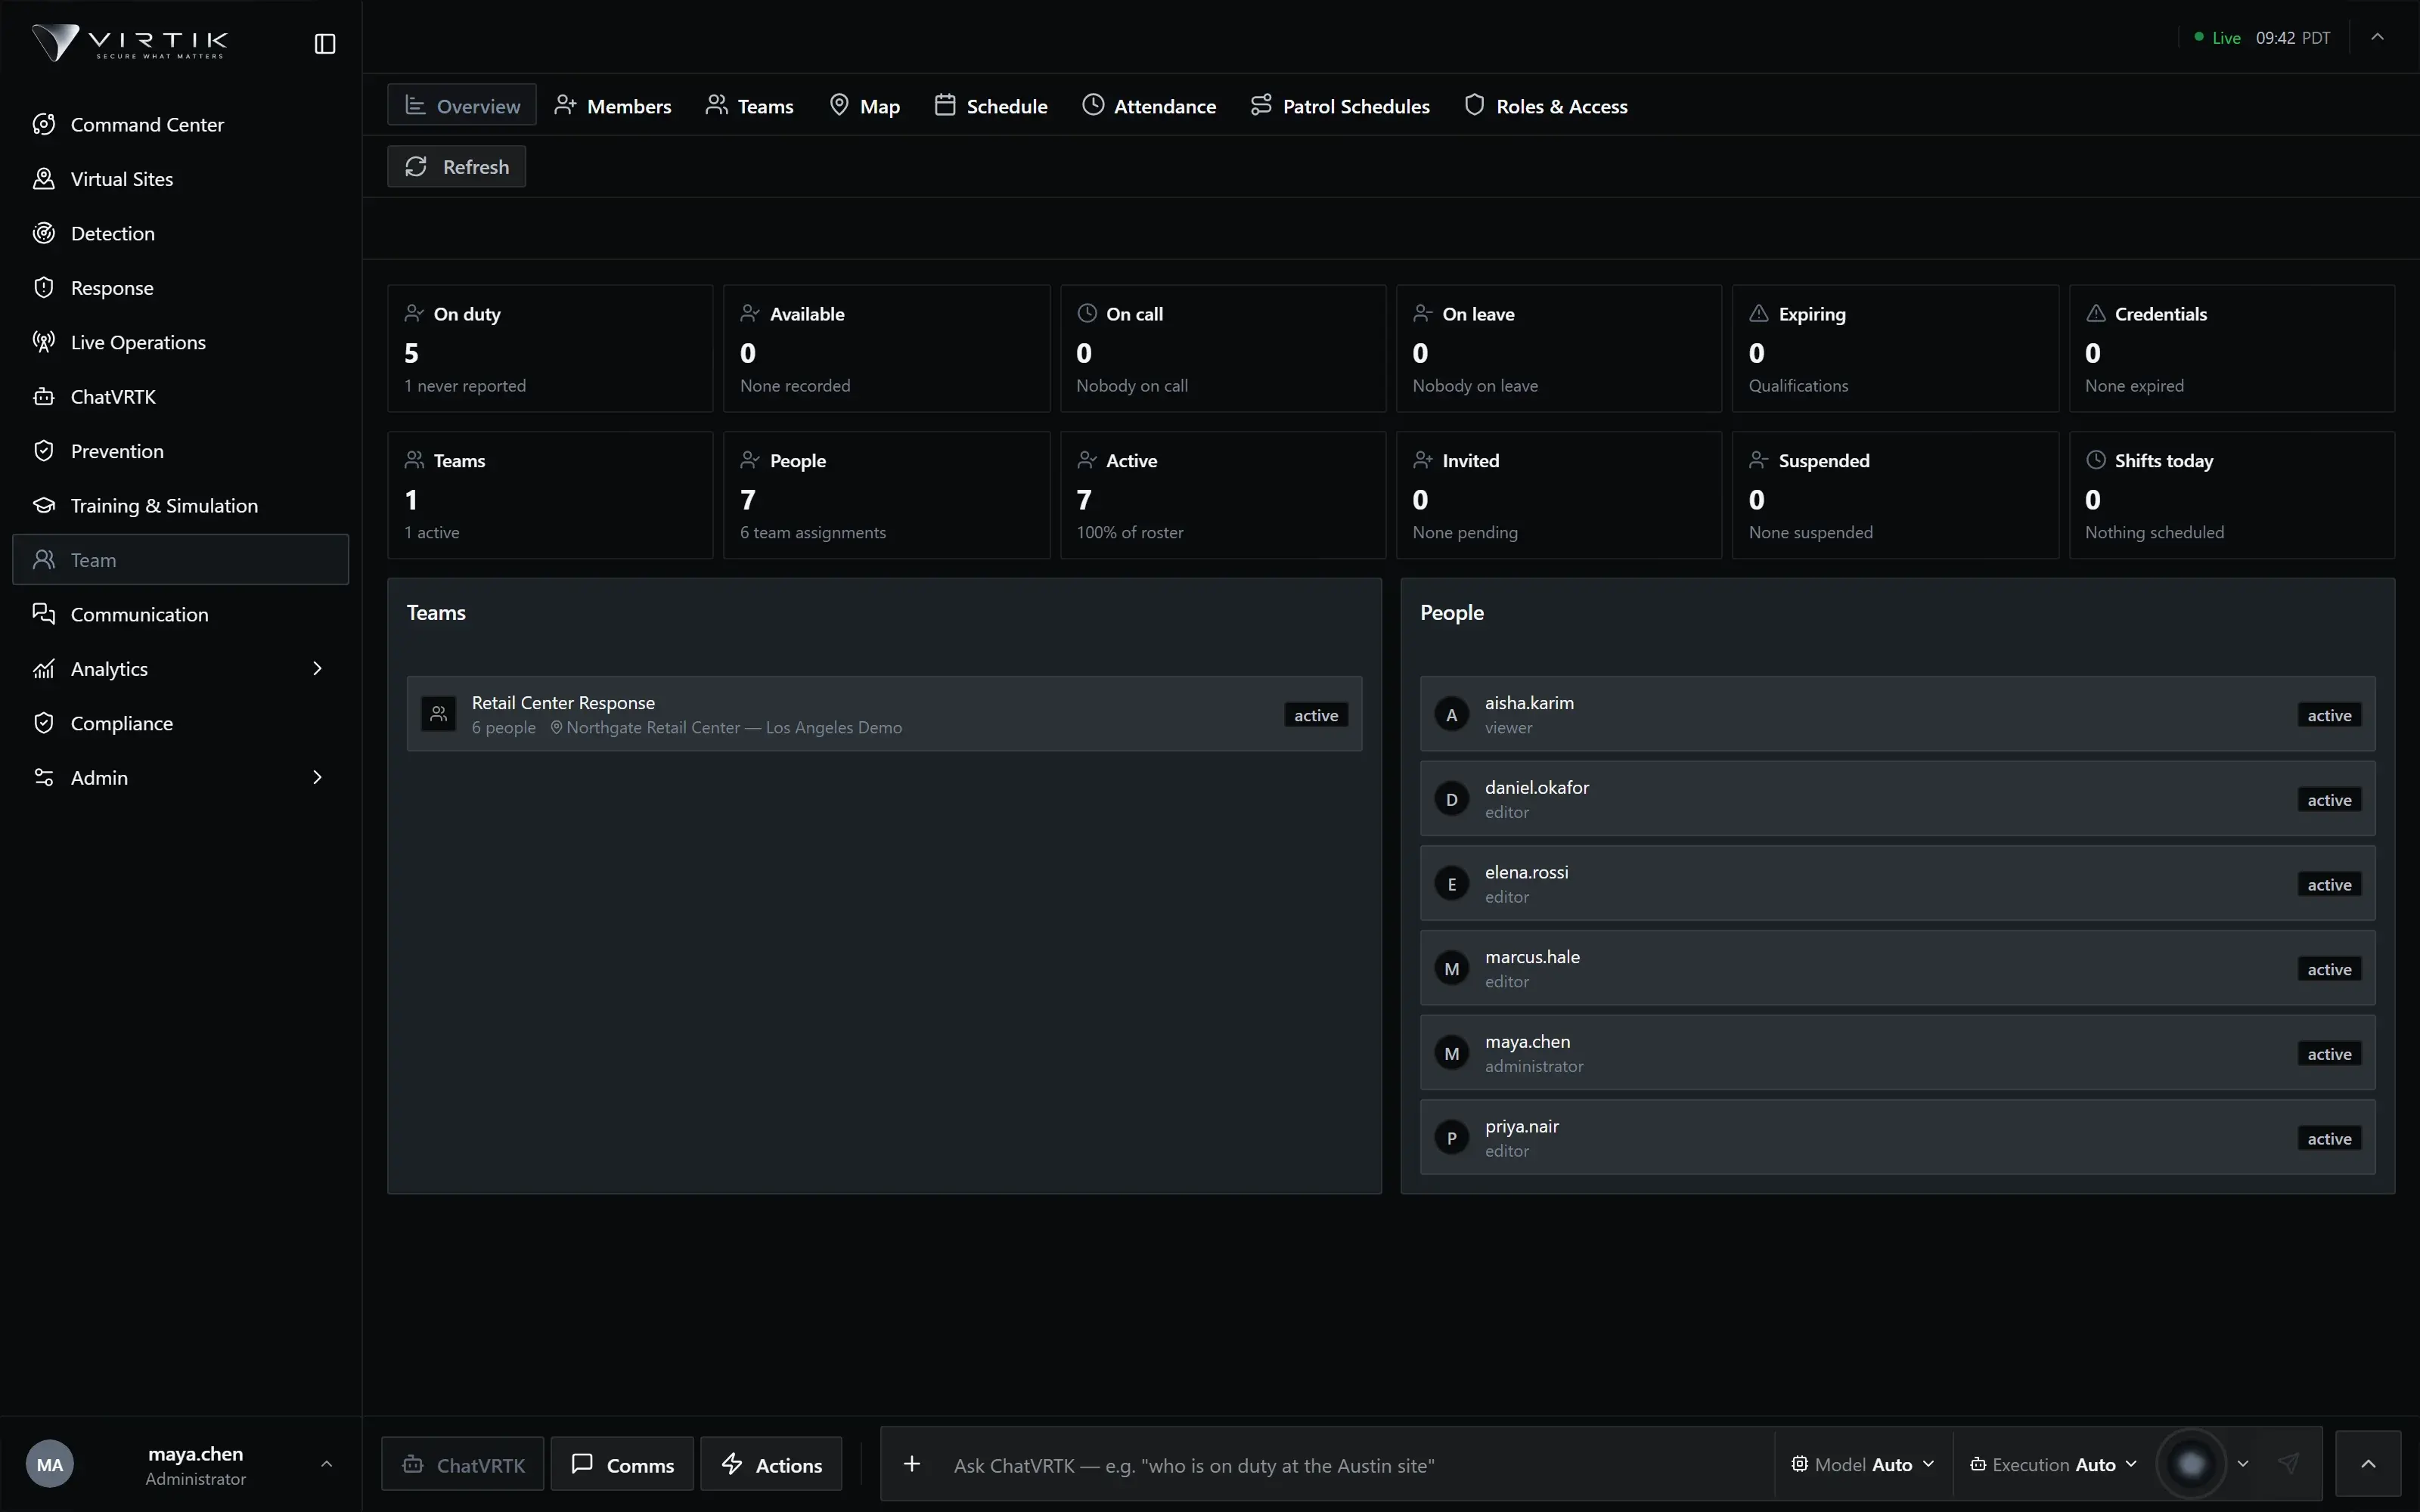
Task: Open Communication section
Action: [x=180, y=614]
